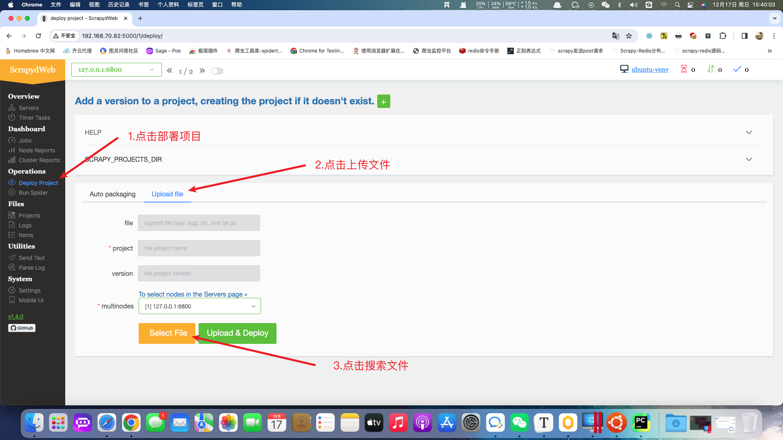Select the deploy project browser tab
783x440 pixels.
coord(84,18)
